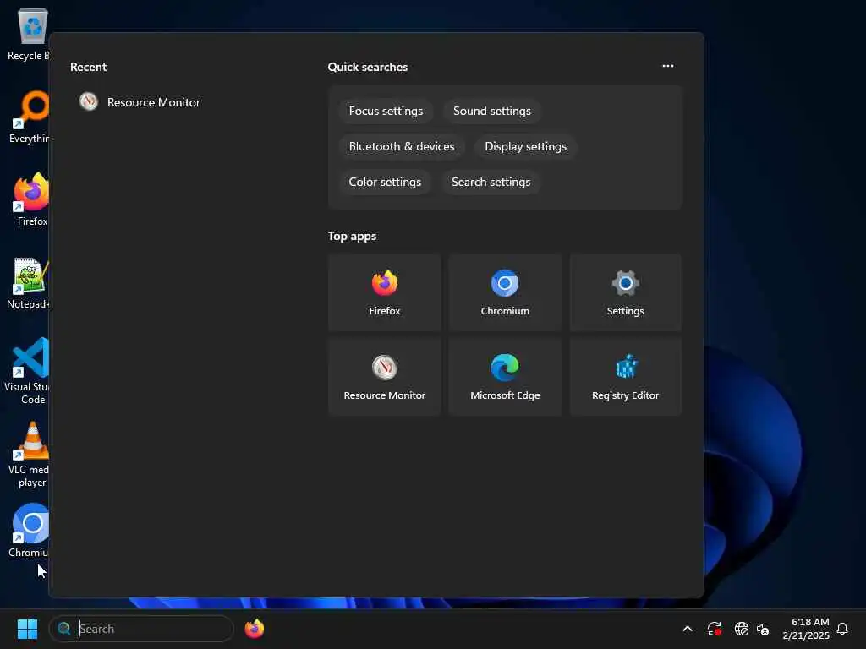Launch Microsoft Edge from Top apps
866x649 pixels.
(x=505, y=377)
